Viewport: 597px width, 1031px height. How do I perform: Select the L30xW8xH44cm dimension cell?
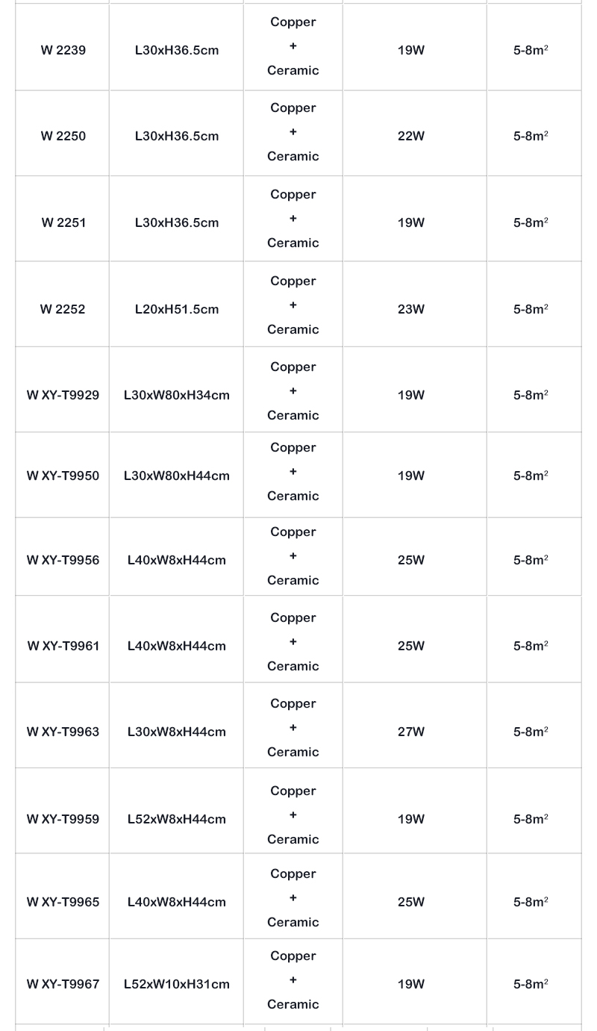click(x=177, y=732)
